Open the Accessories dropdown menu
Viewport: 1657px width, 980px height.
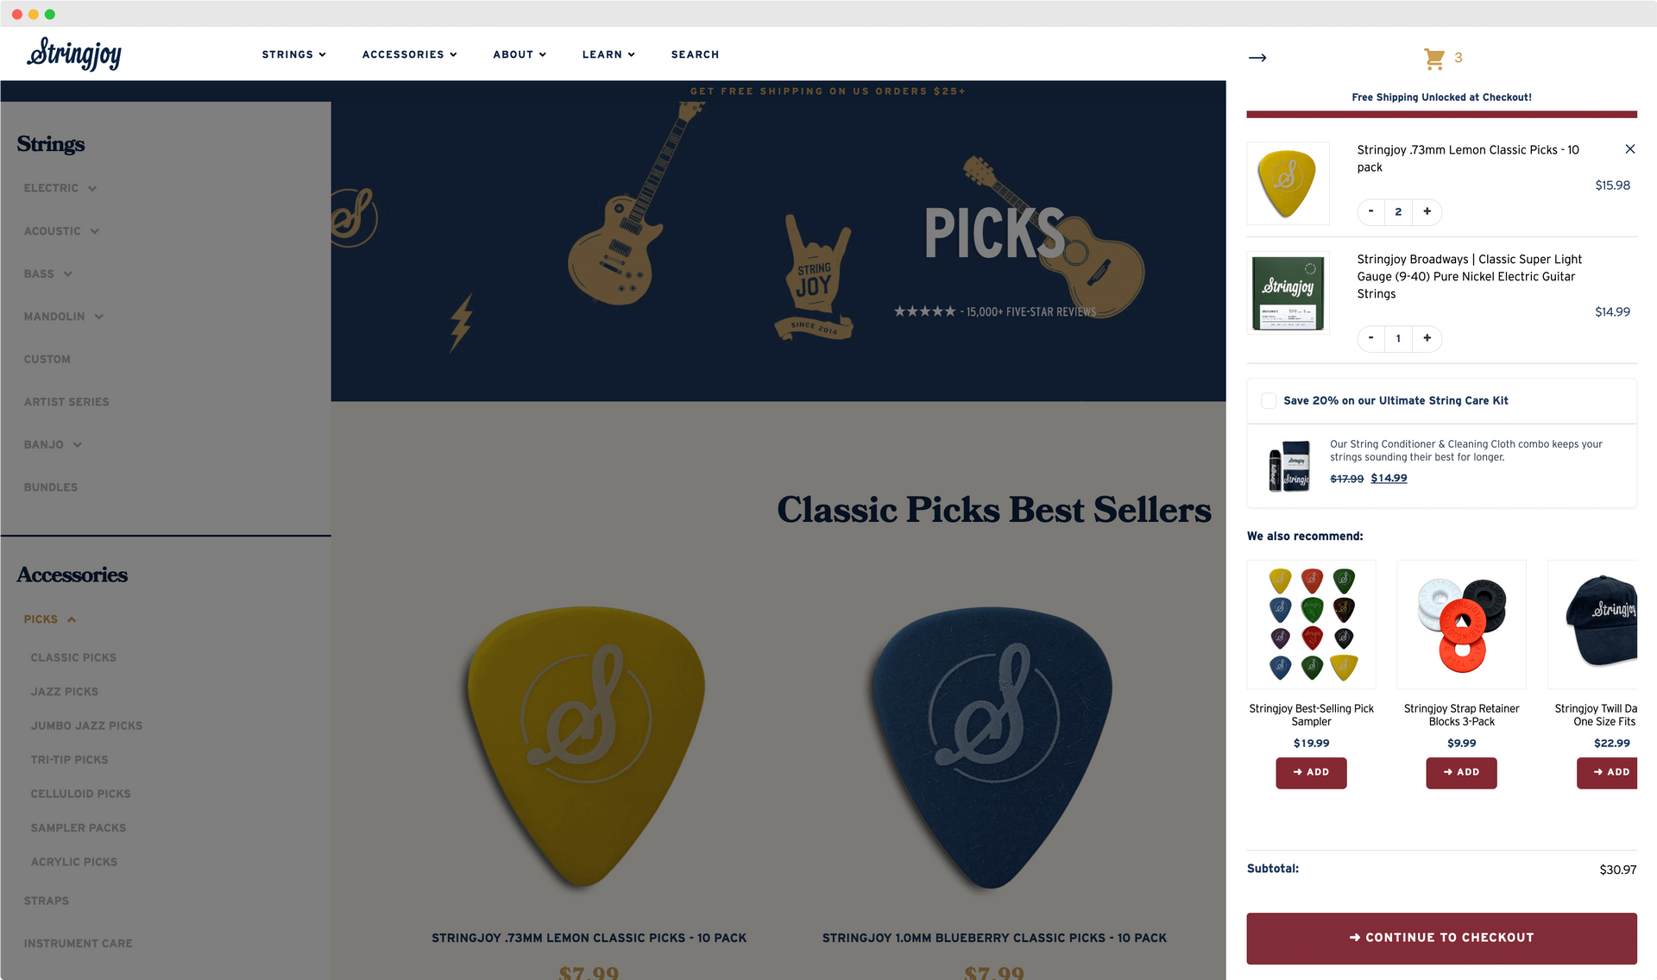pos(409,54)
